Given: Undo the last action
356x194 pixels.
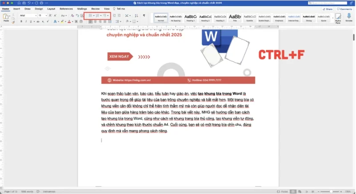Looking at the screenshot, I should click(29, 3).
